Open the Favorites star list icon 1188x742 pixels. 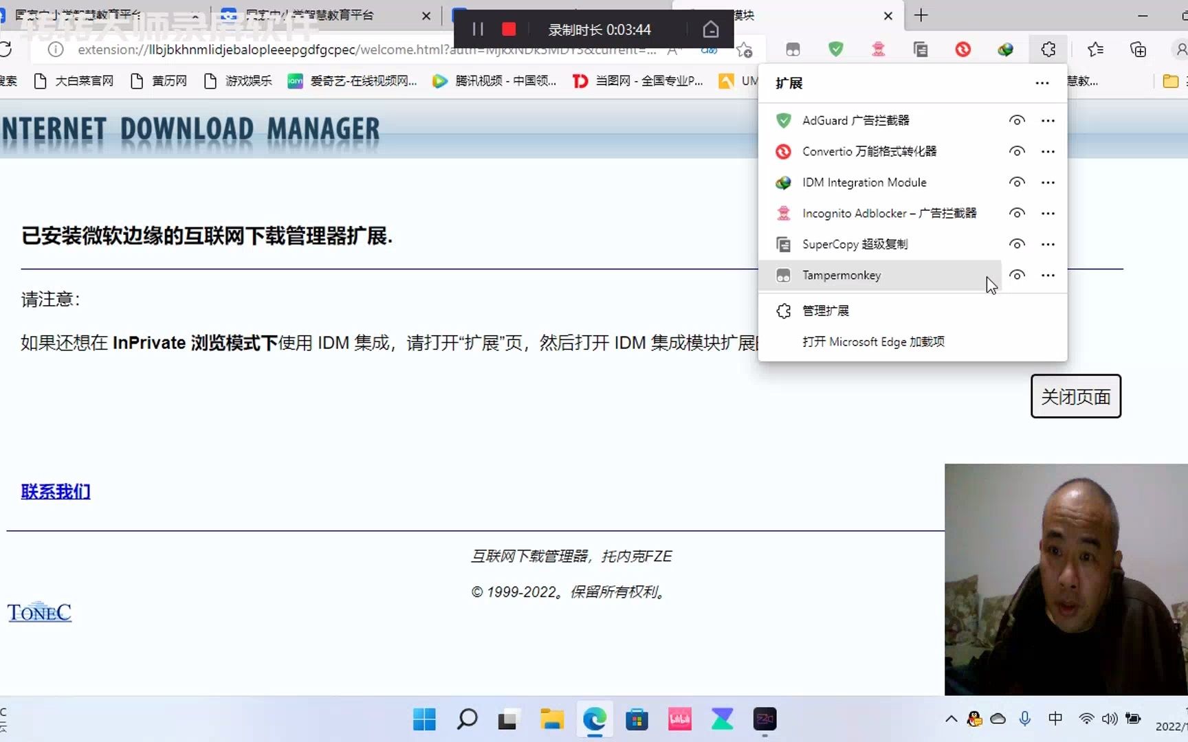[x=1096, y=49]
